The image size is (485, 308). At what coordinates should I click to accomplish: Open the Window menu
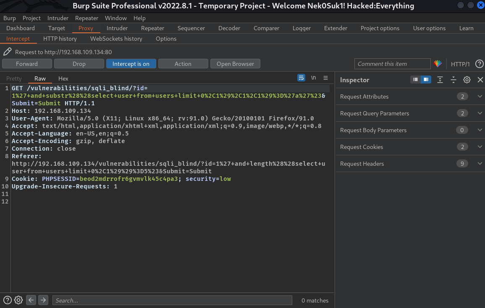point(115,18)
